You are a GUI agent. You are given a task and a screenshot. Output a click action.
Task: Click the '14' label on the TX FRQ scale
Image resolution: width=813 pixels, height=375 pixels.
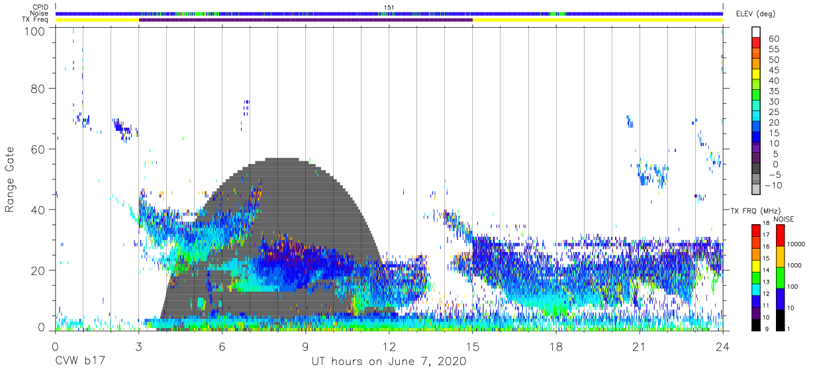(x=766, y=270)
